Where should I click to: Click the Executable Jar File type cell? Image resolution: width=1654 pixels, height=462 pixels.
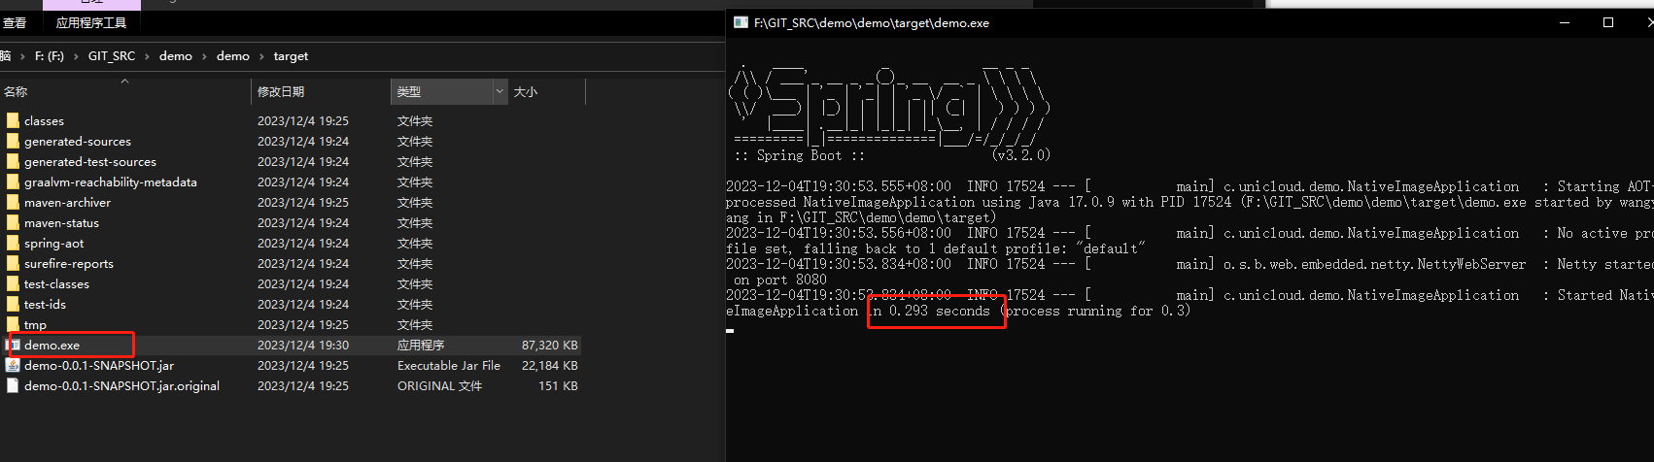449,366
